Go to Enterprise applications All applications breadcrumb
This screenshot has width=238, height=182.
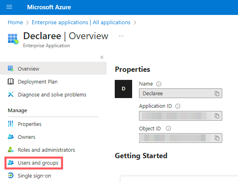[x=81, y=23]
